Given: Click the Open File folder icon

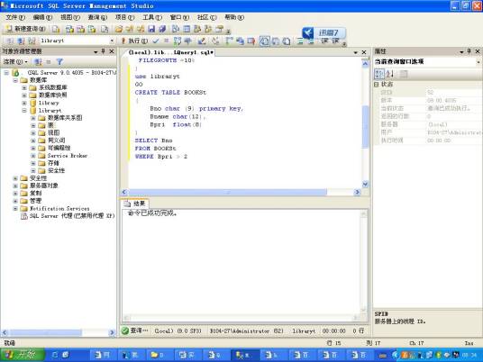Looking at the screenshot, I should (x=119, y=29).
